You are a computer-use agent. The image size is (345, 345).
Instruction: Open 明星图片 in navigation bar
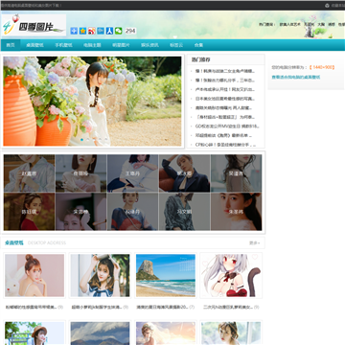(x=121, y=45)
